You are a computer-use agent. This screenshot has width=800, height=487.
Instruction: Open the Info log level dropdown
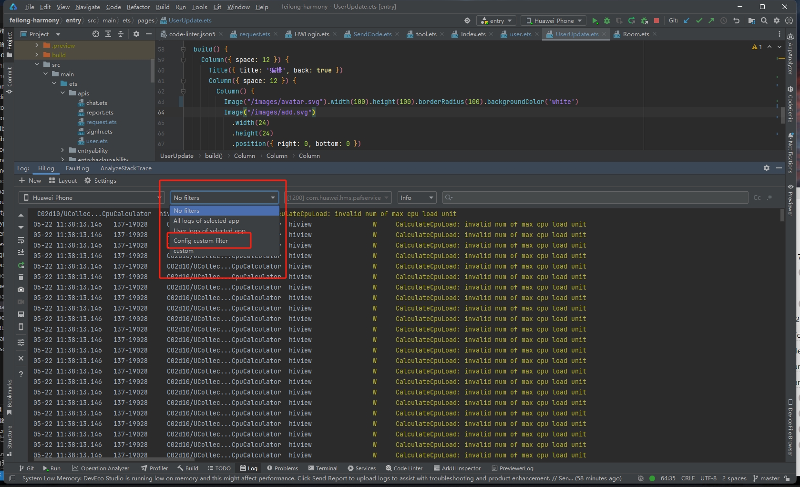418,197
